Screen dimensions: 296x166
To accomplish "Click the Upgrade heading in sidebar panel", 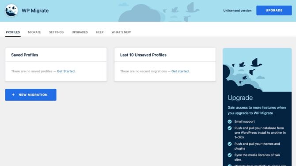I will [240, 98].
